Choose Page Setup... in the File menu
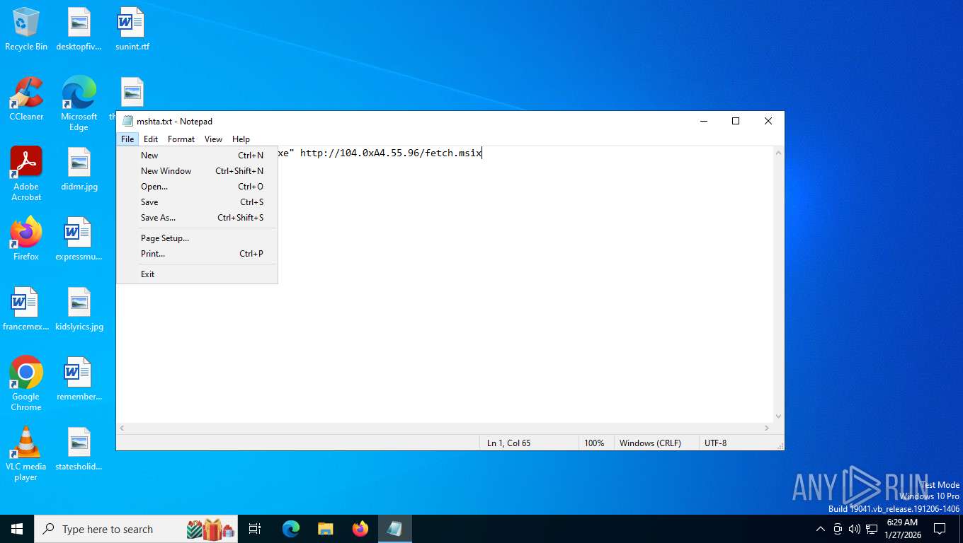The image size is (963, 543). 198,238
